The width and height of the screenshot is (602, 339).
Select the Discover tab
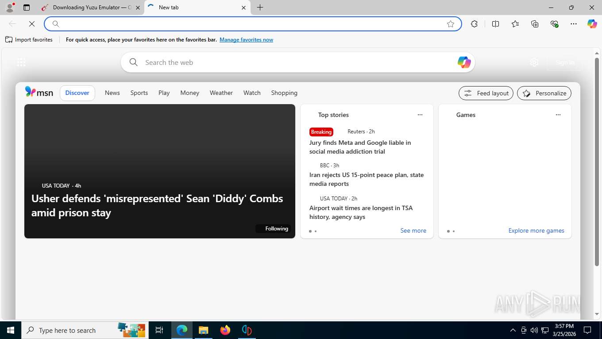coord(77,93)
